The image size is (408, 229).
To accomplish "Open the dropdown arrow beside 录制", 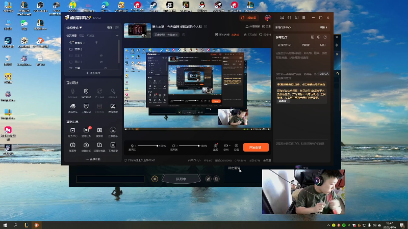I will point(230,146).
